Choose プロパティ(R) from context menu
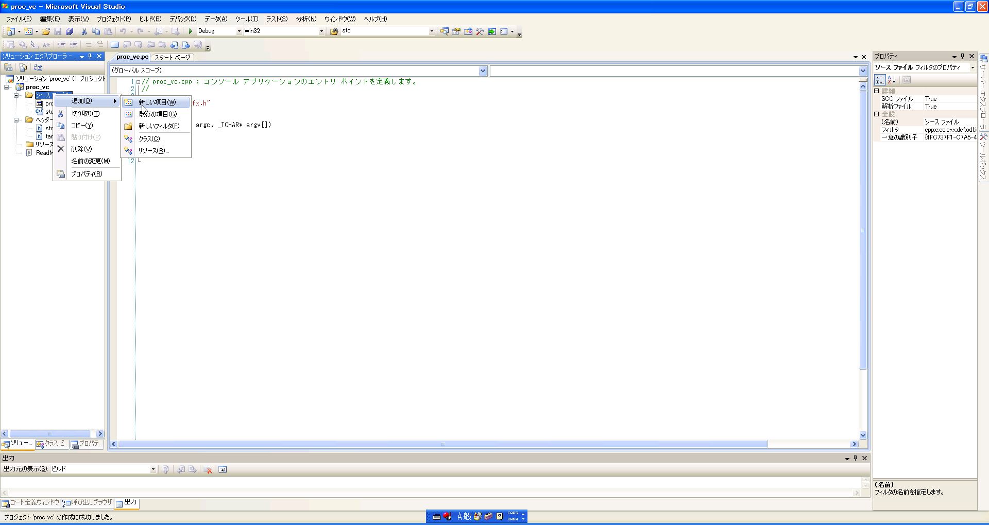The width and height of the screenshot is (989, 525). point(87,174)
